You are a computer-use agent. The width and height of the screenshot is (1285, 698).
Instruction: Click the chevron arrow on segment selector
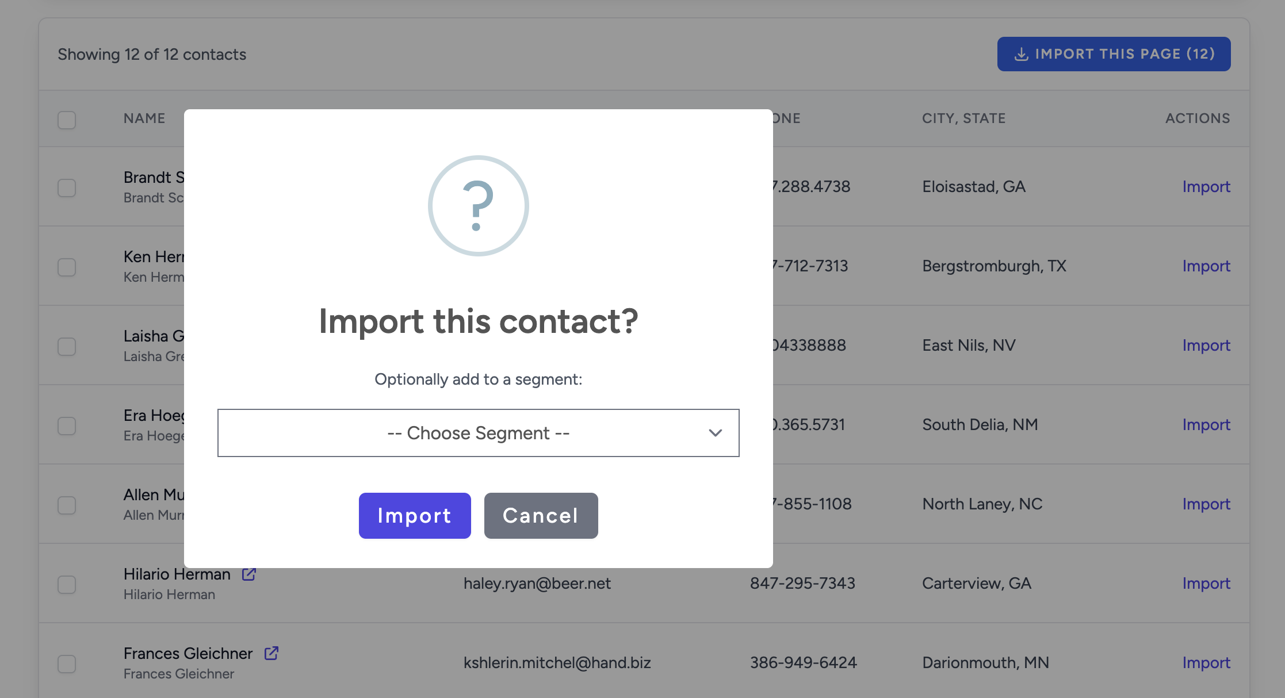[x=715, y=433]
